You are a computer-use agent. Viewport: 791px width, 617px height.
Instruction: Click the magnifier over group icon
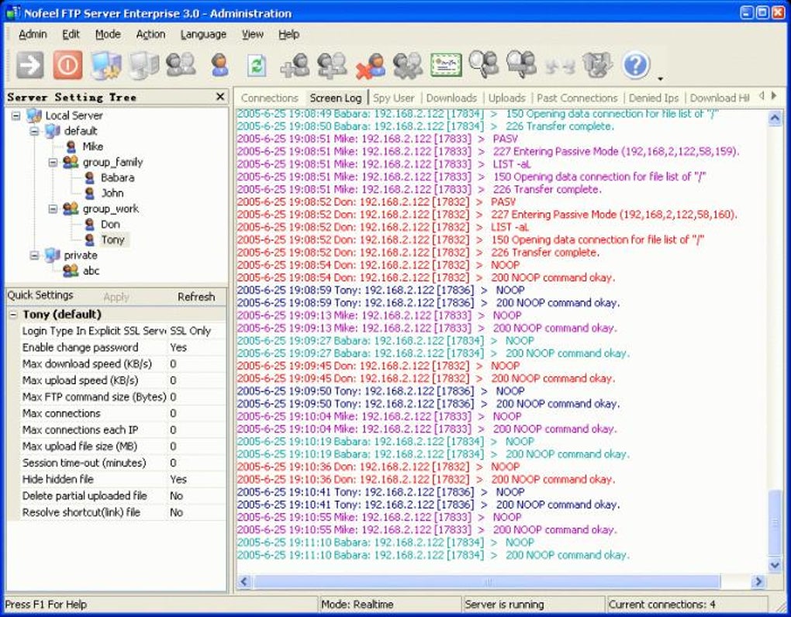coord(522,64)
